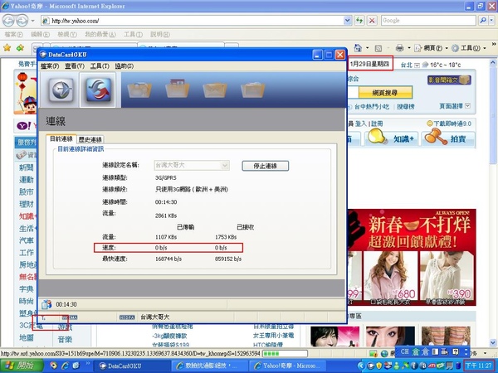Click the Yahoo page vertical scrollbar thumb
The height and width of the screenshot is (373, 498).
(x=492, y=116)
